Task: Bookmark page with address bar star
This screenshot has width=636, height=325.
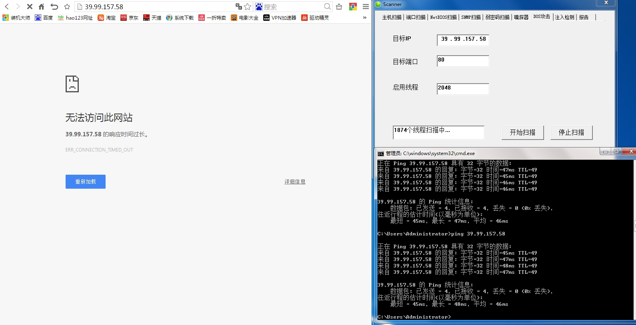Action: (248, 6)
